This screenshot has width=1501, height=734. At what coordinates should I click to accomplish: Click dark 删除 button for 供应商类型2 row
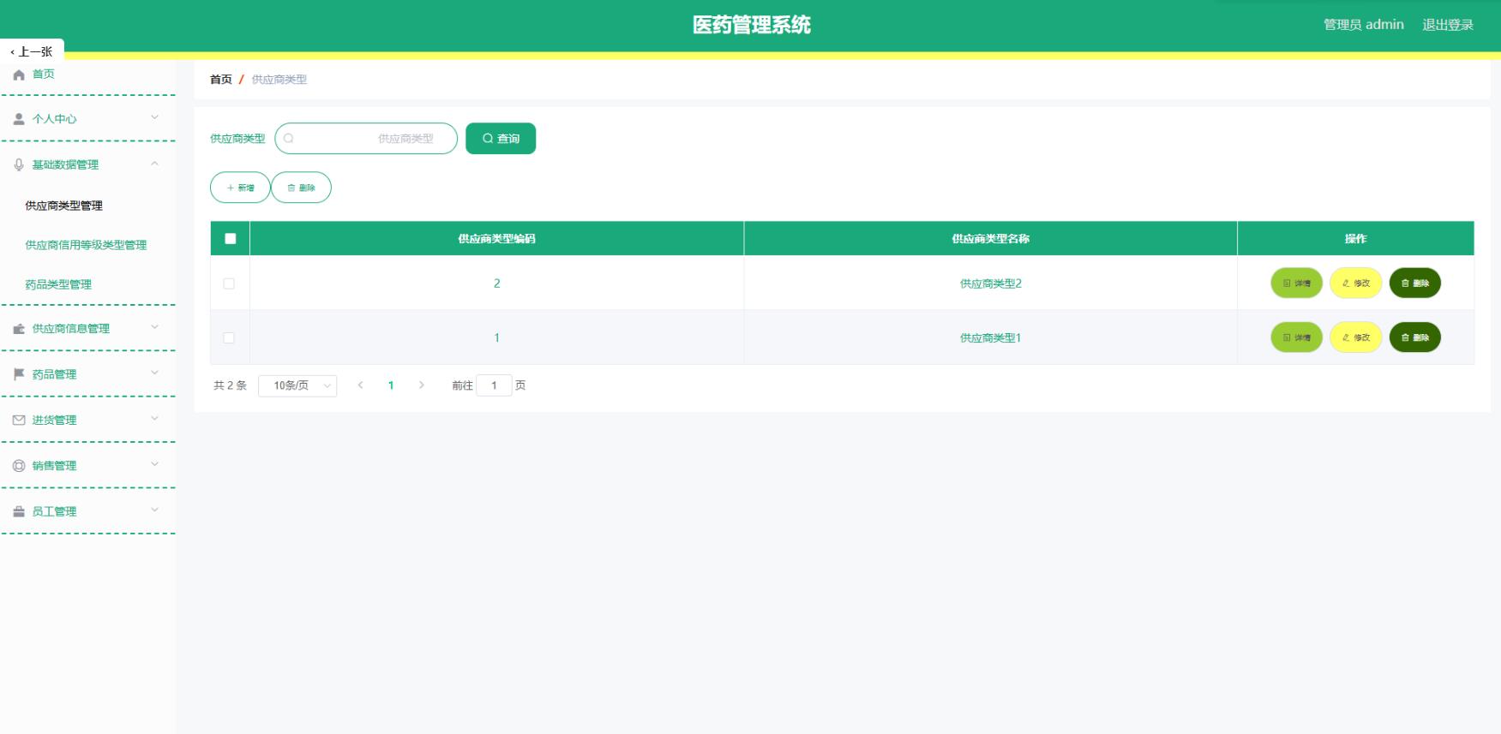click(1414, 283)
